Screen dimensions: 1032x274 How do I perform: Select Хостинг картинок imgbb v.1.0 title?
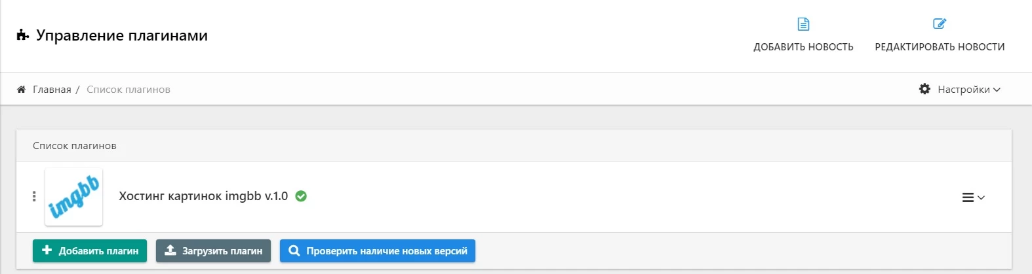point(203,196)
